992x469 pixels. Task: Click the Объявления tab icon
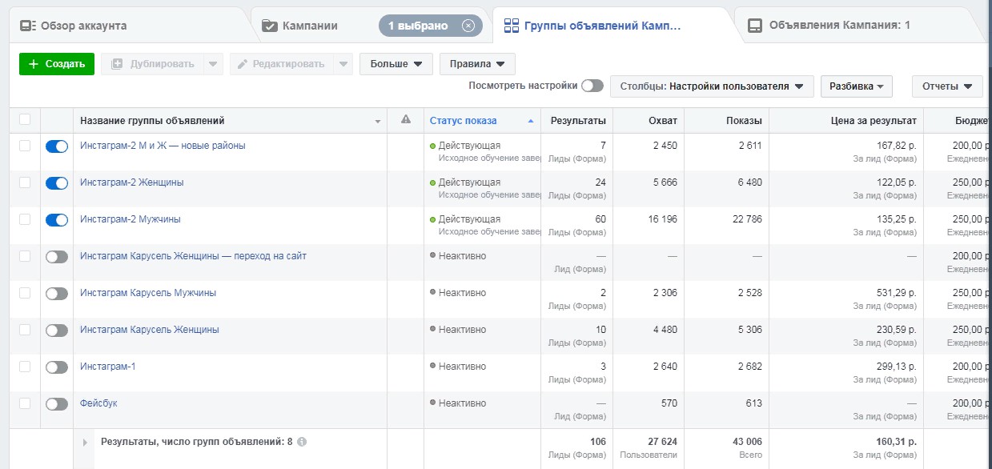[755, 26]
